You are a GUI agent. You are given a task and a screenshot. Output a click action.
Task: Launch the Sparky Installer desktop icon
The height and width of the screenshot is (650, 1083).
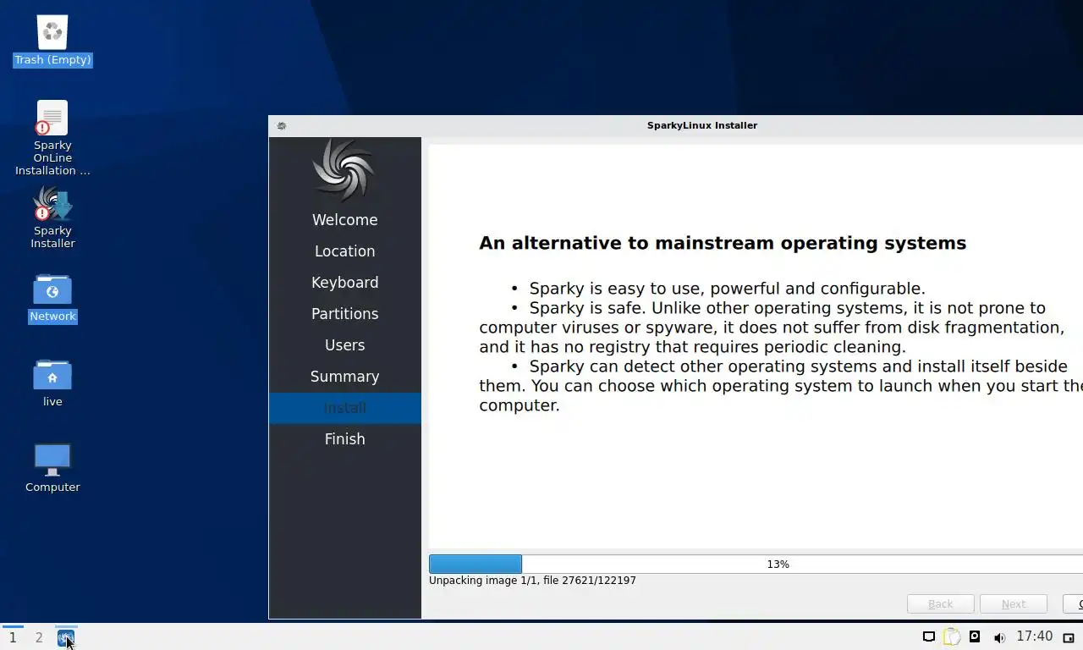click(52, 218)
